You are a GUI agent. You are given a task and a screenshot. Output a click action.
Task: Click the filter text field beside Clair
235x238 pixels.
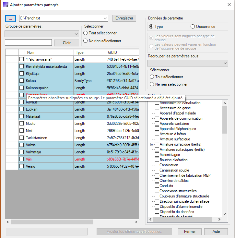[x=29, y=42]
